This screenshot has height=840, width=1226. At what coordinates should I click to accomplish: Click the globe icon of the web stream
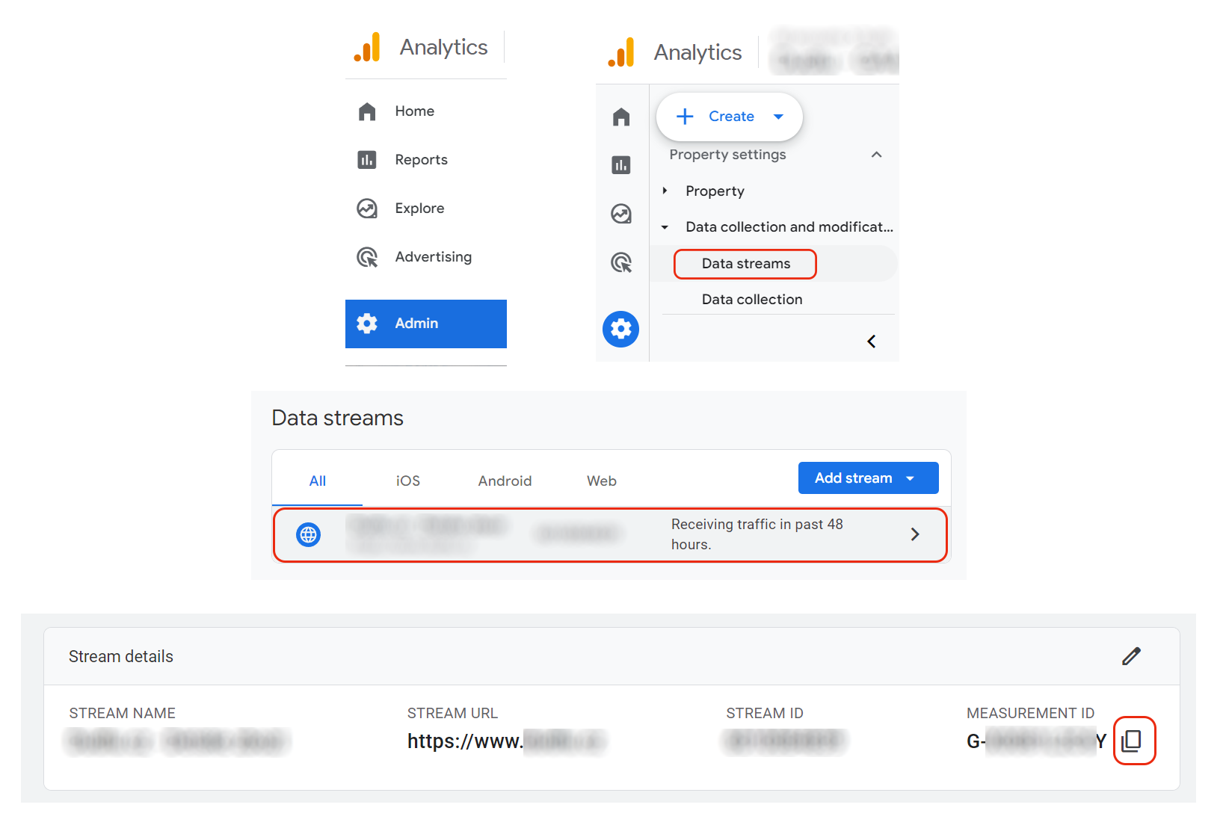308,534
